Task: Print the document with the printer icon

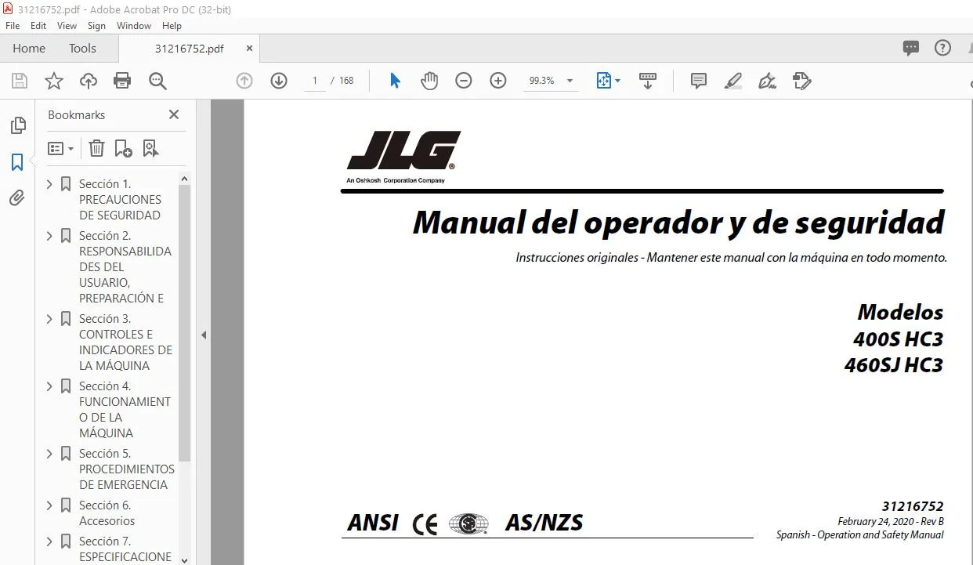Action: (x=122, y=81)
